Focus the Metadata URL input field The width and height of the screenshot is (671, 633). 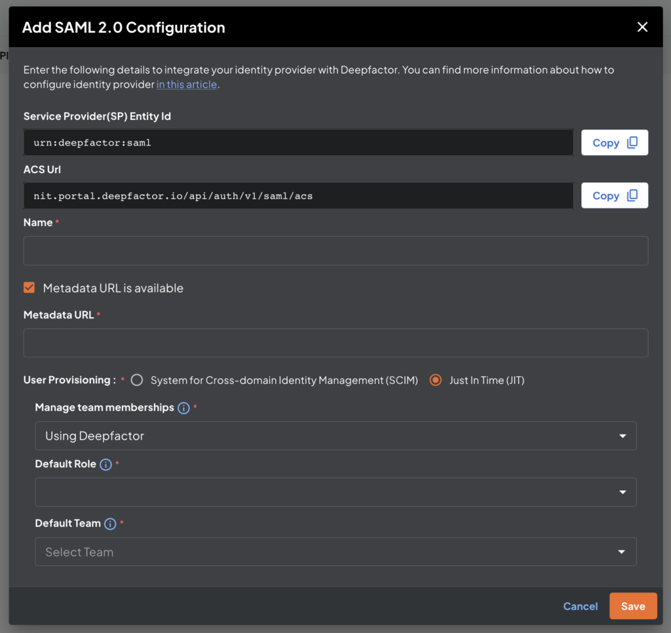click(335, 343)
